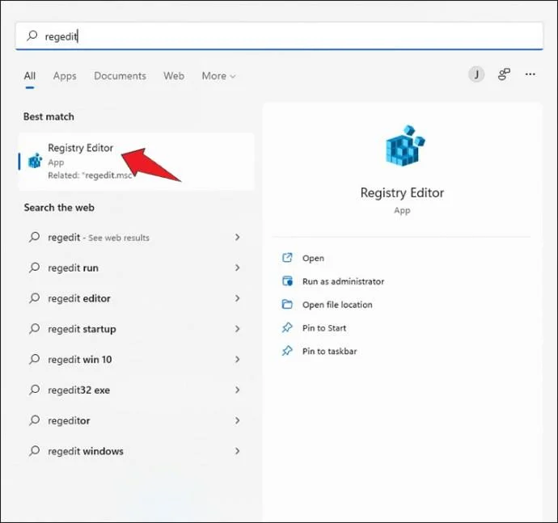Viewport: 558px width, 523px height.
Task: Click search icon next to 'regeditor'
Action: coord(34,420)
